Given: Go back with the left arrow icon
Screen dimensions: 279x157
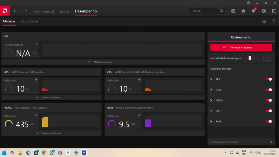Looking at the screenshot, I should [15, 11].
